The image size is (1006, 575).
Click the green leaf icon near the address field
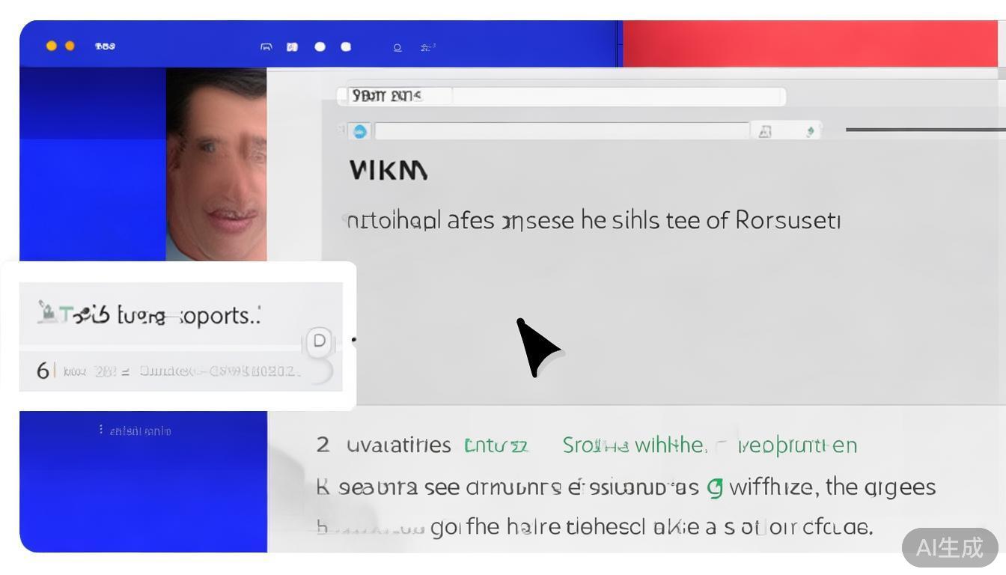pos(809,132)
